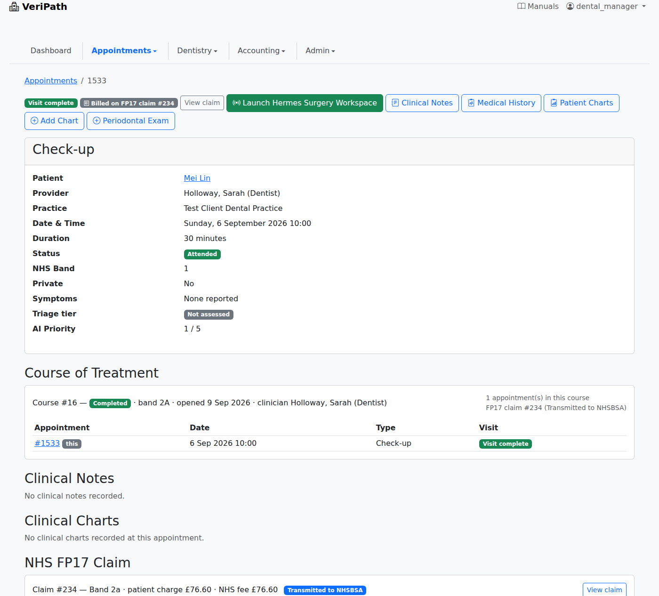Click the Transmitted to NHSBSA badge

pos(325,590)
